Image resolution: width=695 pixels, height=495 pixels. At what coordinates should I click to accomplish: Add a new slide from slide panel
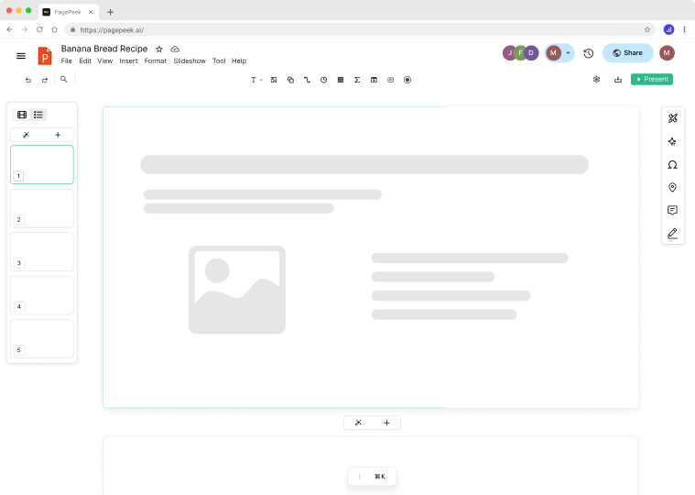(58, 135)
